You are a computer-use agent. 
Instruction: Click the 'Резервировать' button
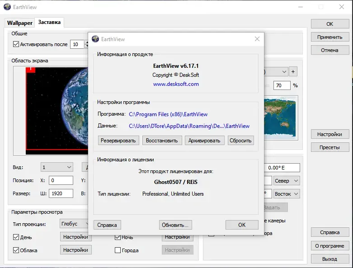tap(118, 141)
